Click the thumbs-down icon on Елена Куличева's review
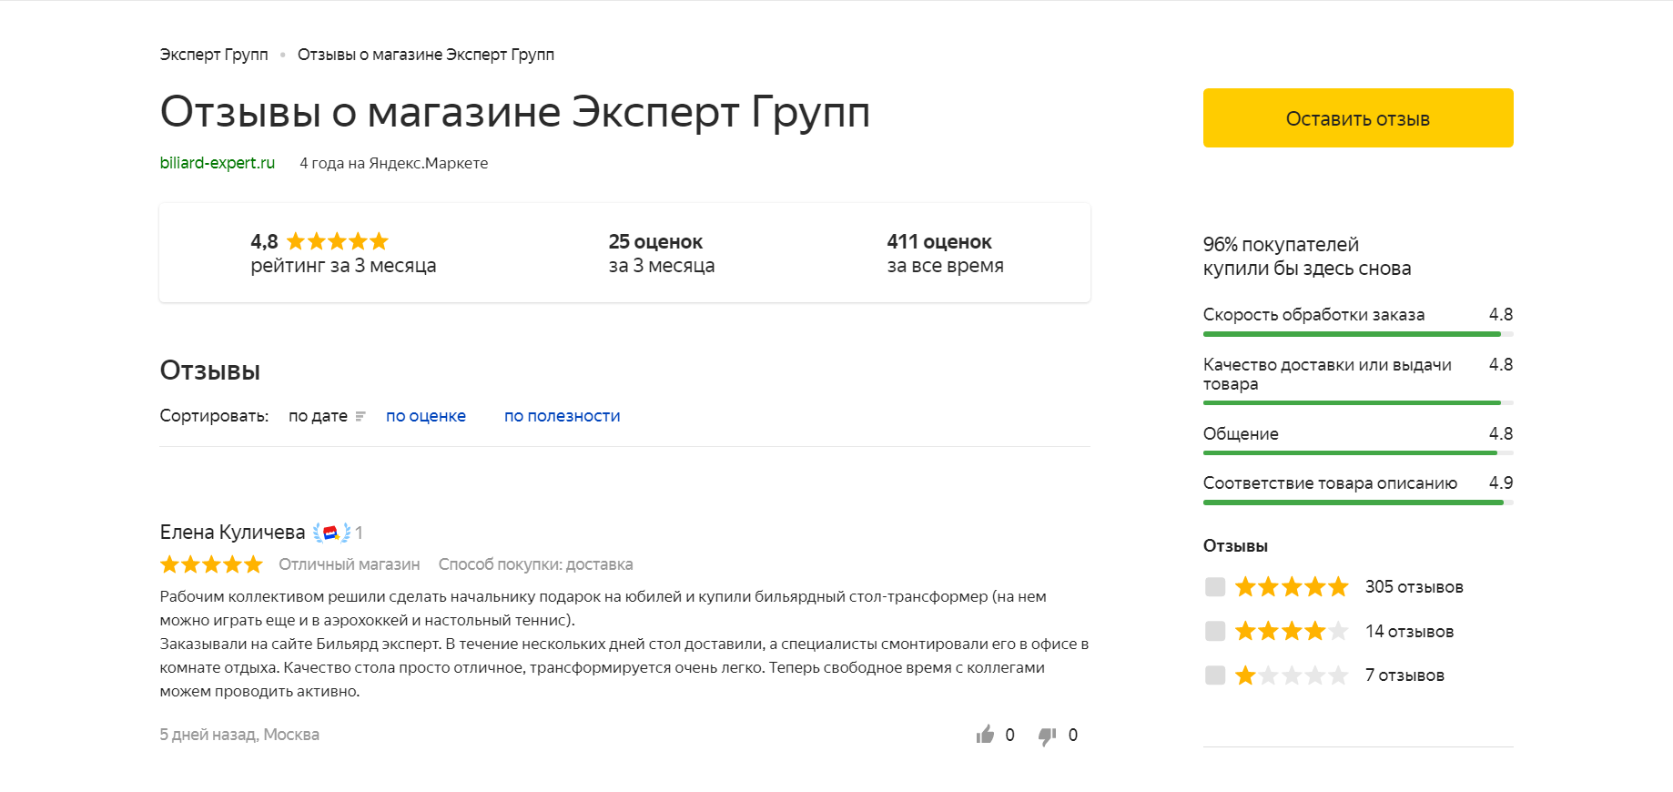Viewport: 1673px width, 792px height. click(x=1048, y=736)
